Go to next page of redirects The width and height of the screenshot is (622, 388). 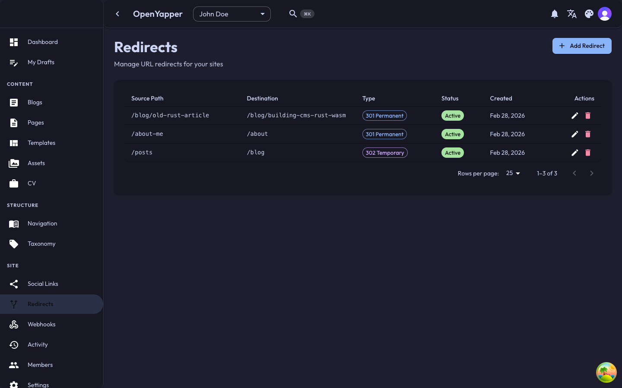pyautogui.click(x=592, y=173)
